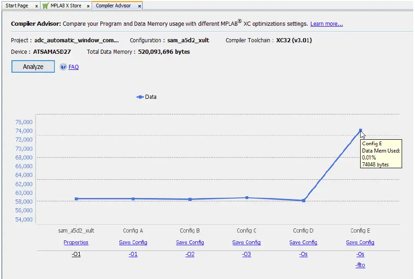Open Properties for sam_a5d2_xult
Image resolution: width=415 pixels, height=279 pixels.
[x=76, y=242]
